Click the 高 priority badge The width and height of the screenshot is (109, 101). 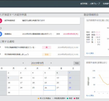[46, 47]
